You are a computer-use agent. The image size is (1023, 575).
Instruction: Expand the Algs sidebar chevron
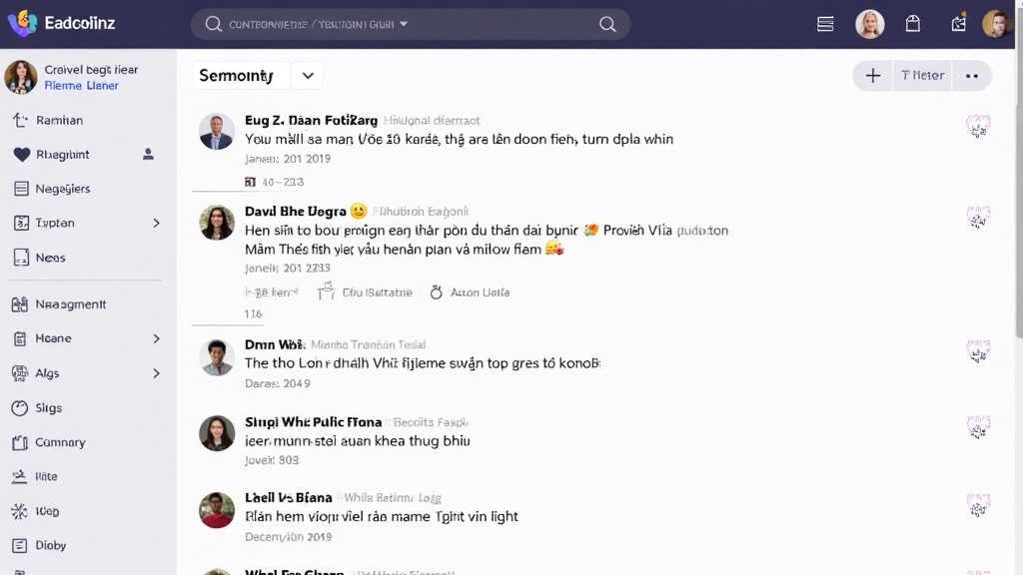pyautogui.click(x=156, y=373)
